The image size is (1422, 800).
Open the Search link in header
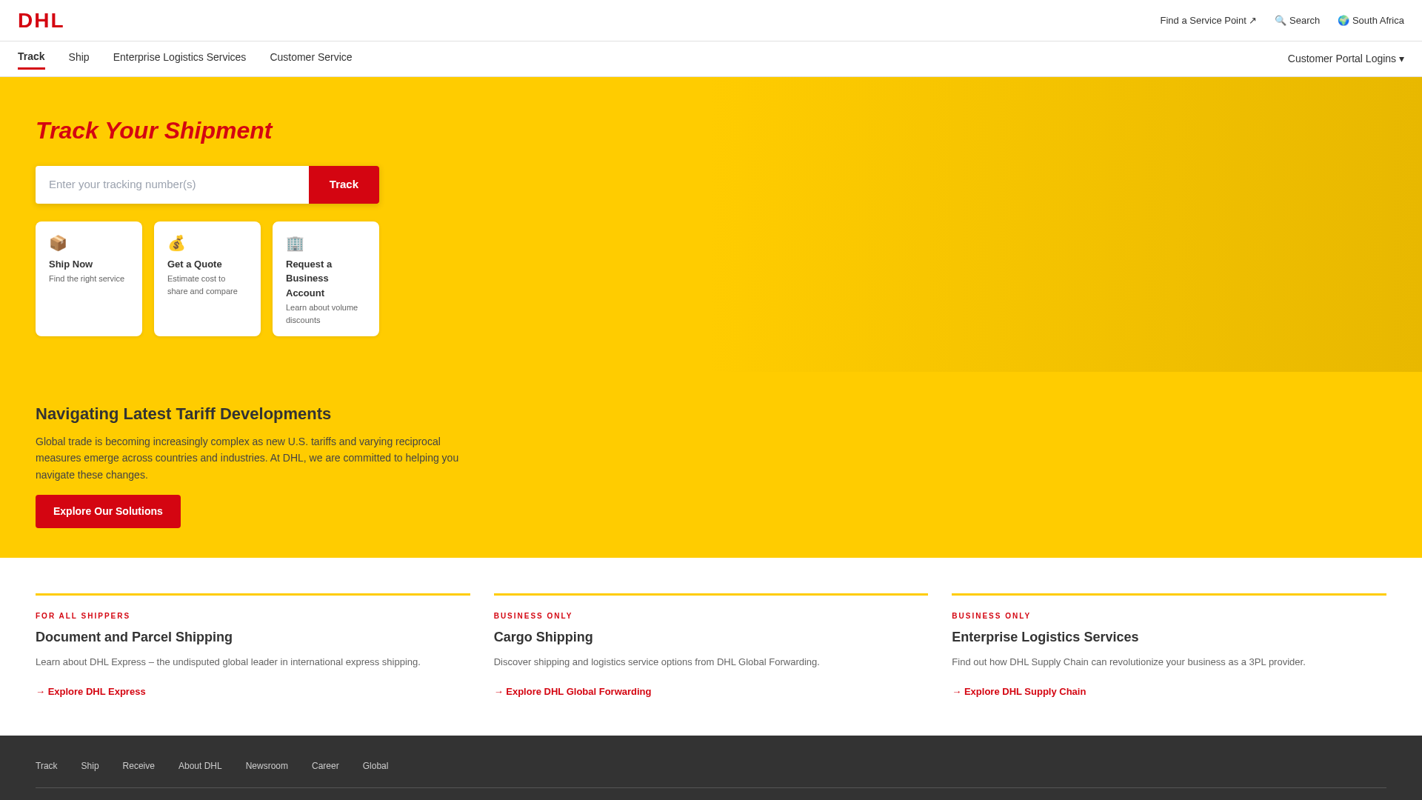pyautogui.click(x=1297, y=21)
